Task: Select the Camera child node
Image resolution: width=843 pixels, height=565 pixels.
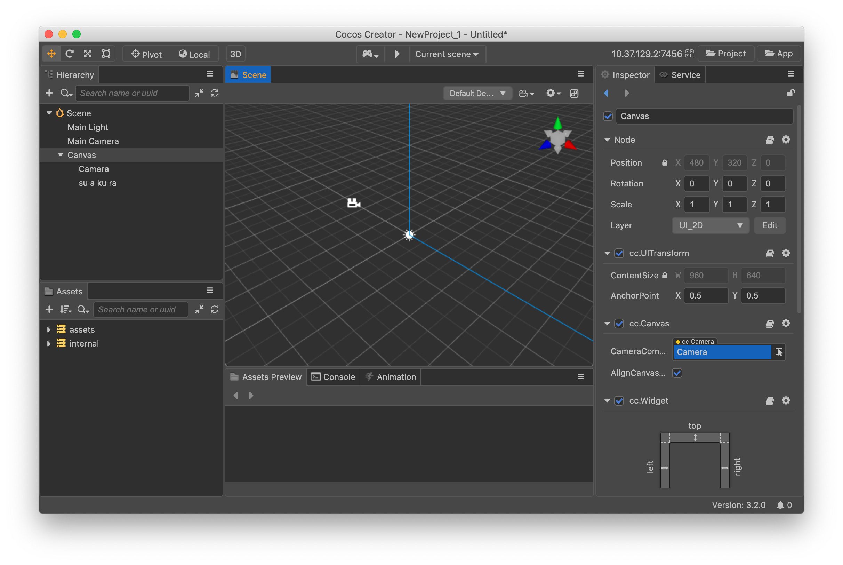Action: tap(94, 169)
